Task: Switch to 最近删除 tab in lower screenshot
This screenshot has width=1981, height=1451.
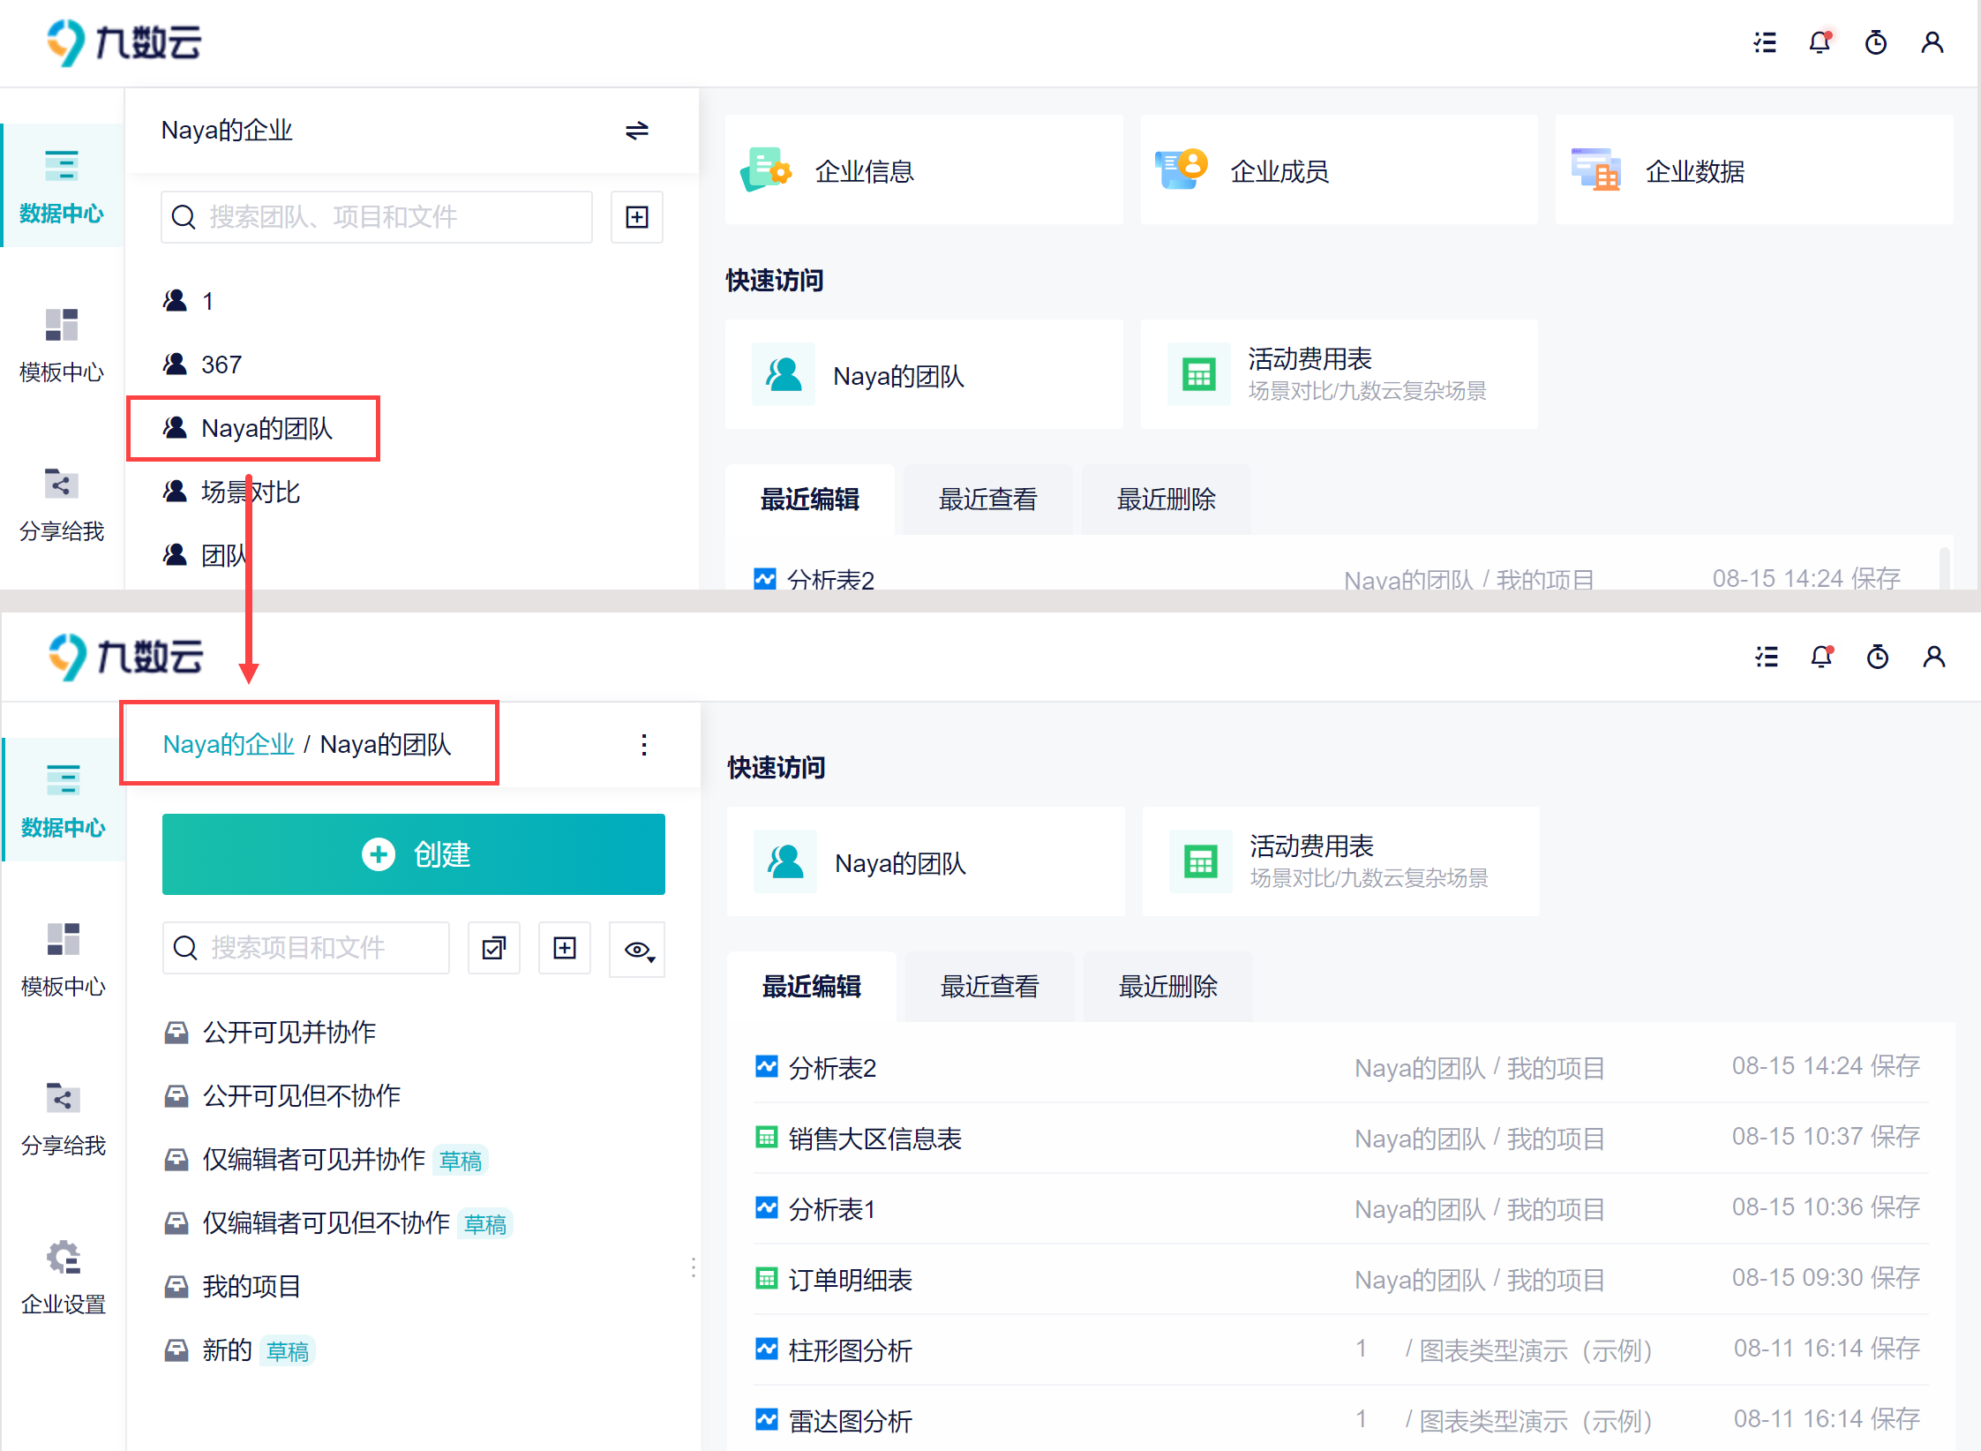Action: [x=1168, y=987]
